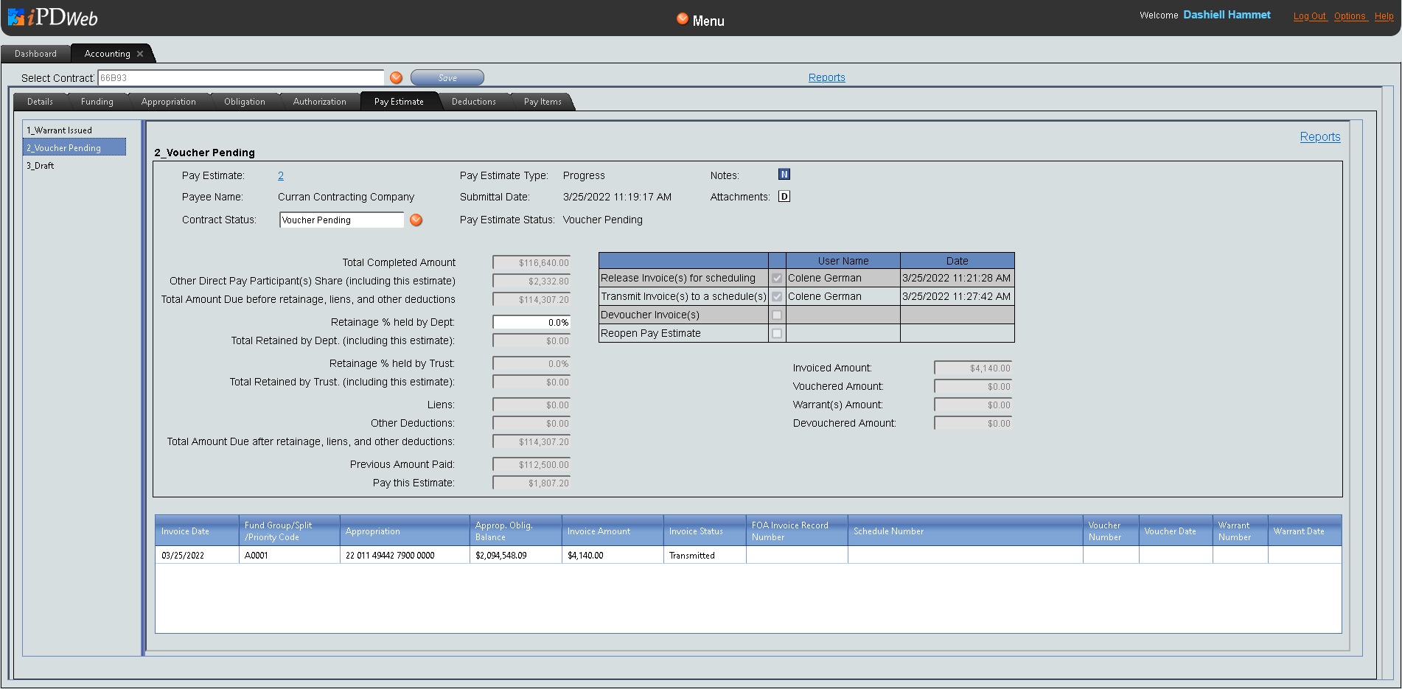This screenshot has width=1402, height=689.
Task: Toggle Transmit Invoice(s) to a schedule checkbox
Action: pos(777,297)
